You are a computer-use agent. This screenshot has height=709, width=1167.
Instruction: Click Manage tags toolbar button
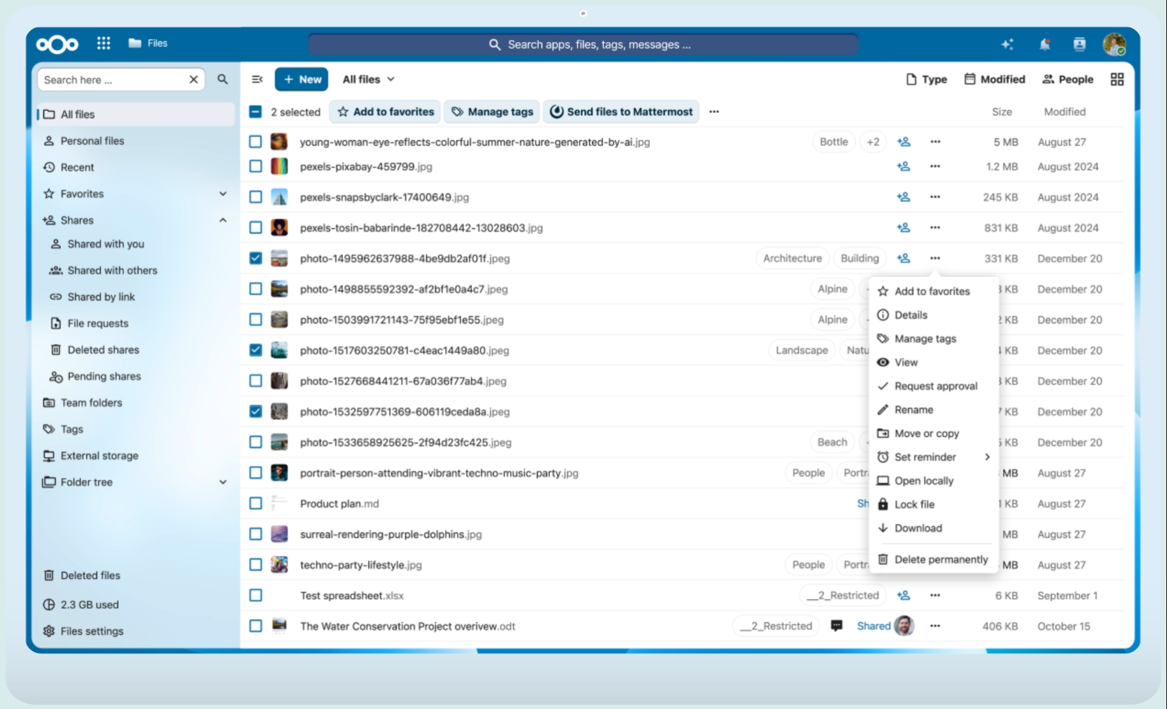(492, 112)
